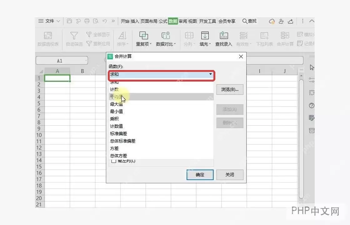Viewport: 350px width, 225px height.
Task: Click the save icon in quick toolbar
Action: click(x=69, y=21)
